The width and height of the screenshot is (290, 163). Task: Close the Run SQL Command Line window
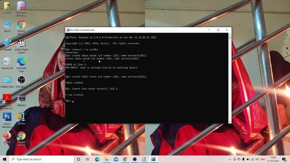227,30
